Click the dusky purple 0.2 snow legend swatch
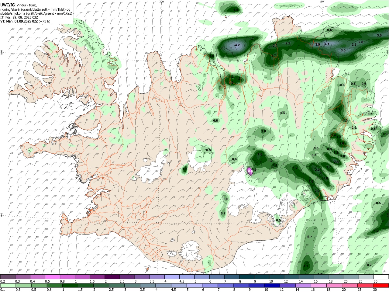Screen dimensions: 389x292 pos(8,277)
